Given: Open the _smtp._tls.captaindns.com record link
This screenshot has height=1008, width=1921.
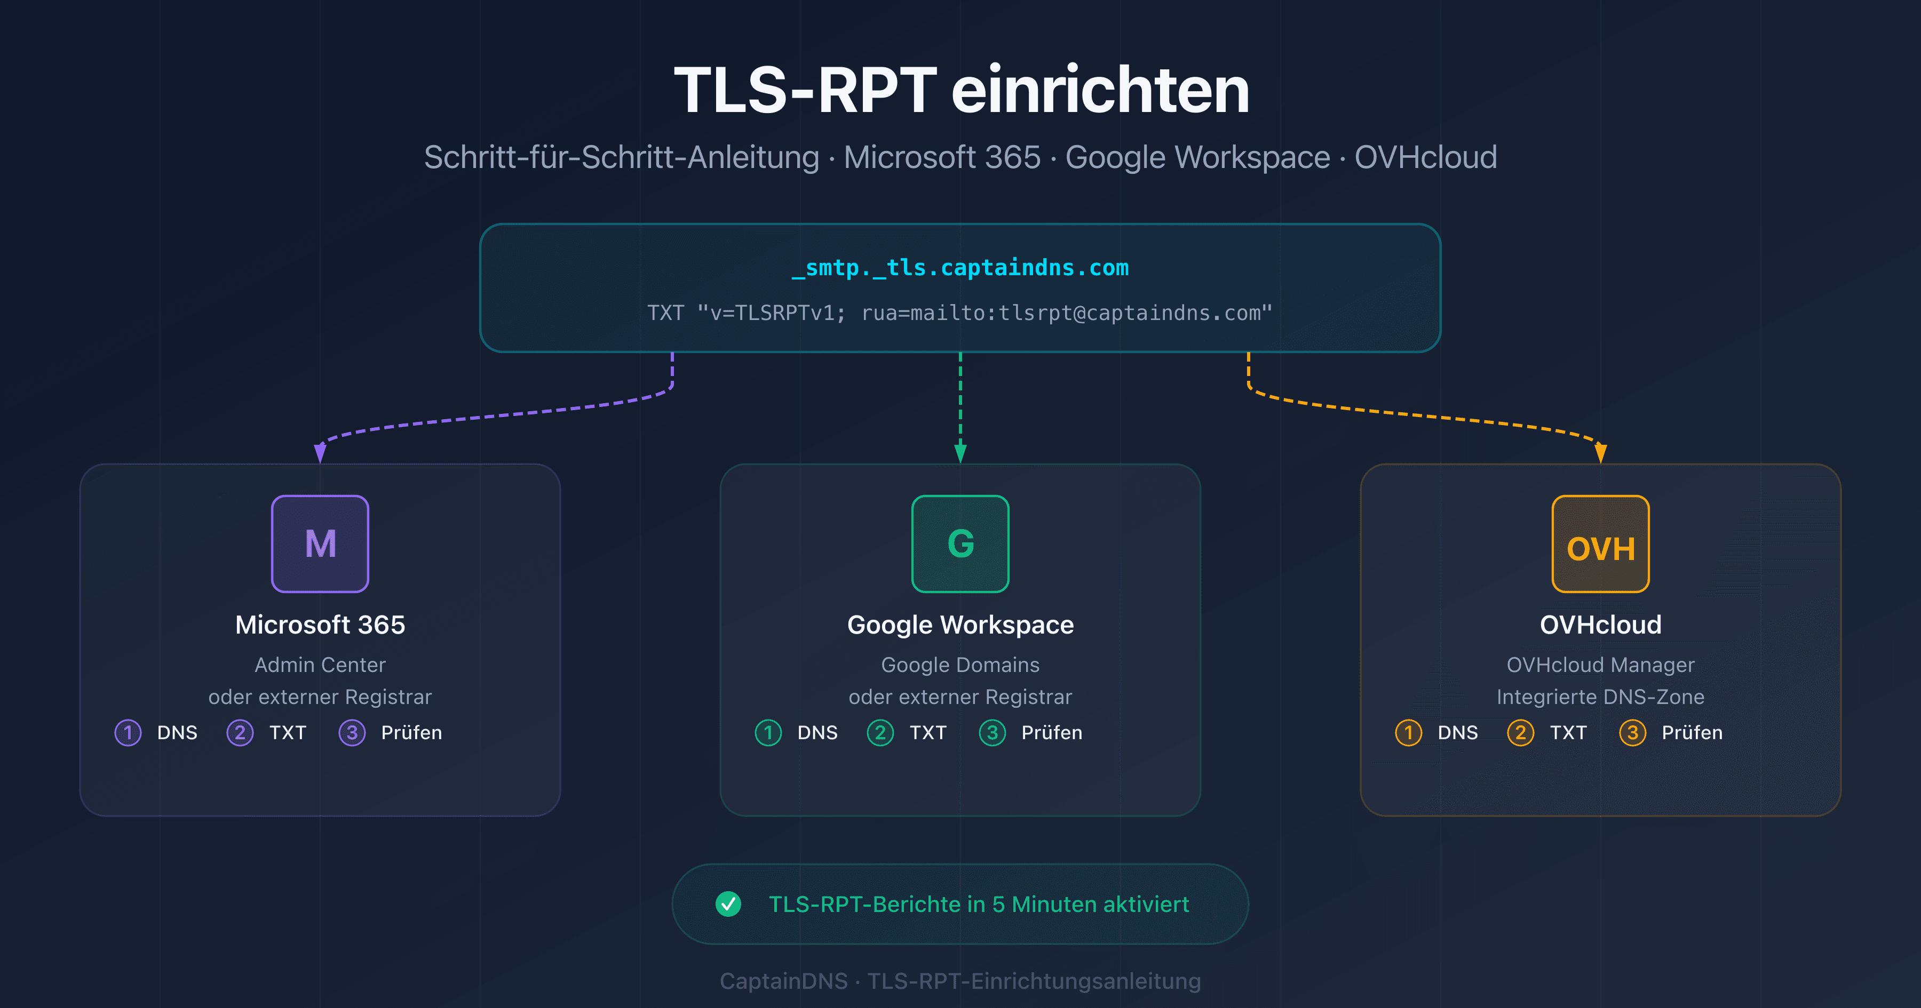Looking at the screenshot, I should (961, 268).
